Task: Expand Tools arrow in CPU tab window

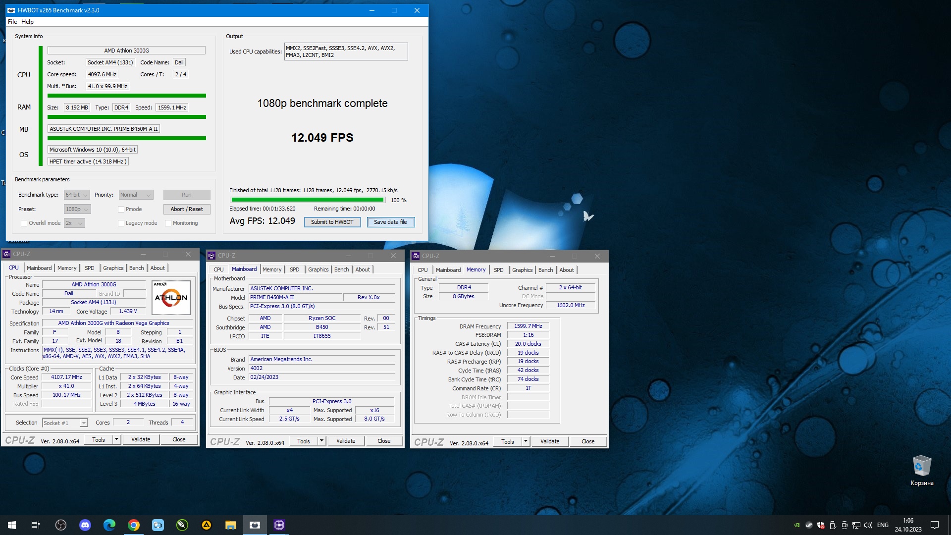Action: 116,439
